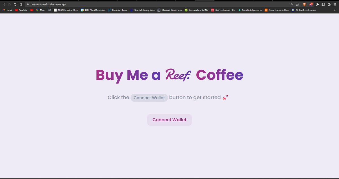Go forward with the browser forward arrow
The width and height of the screenshot is (339, 179).
click(x=9, y=5)
